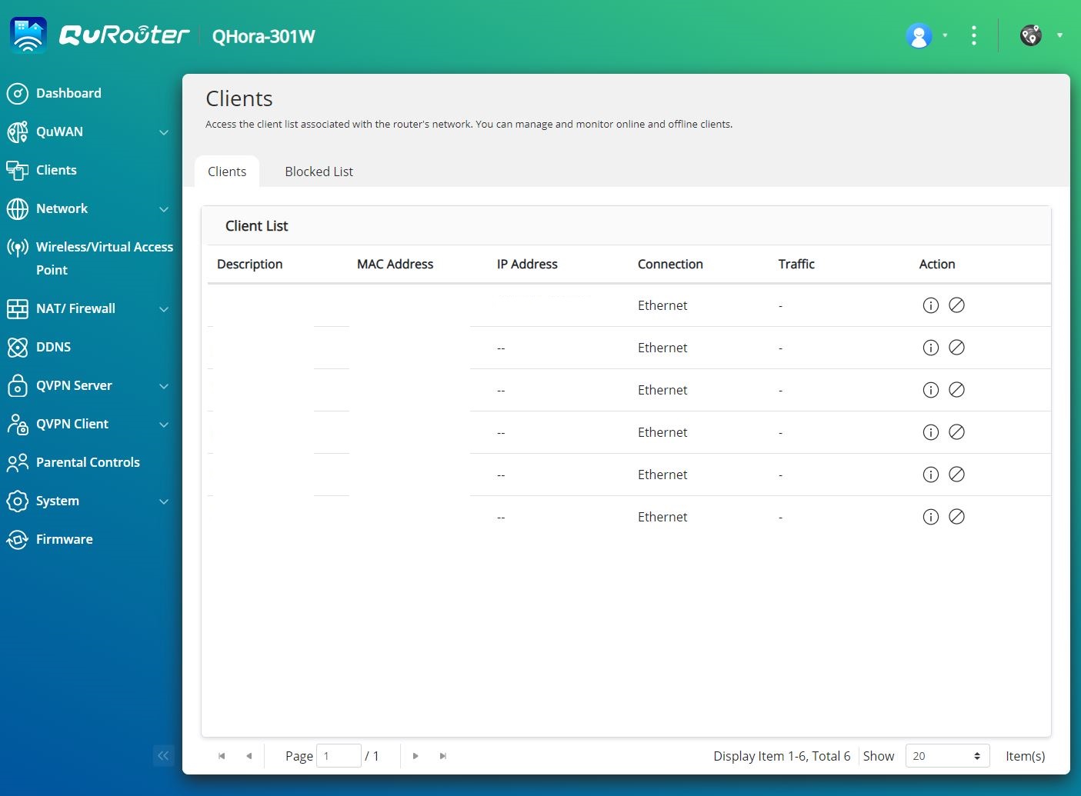Viewport: 1081px width, 796px height.
Task: View info for the fifth client row
Action: 931,475
